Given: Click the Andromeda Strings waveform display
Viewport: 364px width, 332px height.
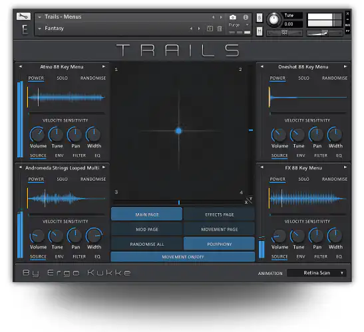Looking at the screenshot, I should pyautogui.click(x=66, y=199).
